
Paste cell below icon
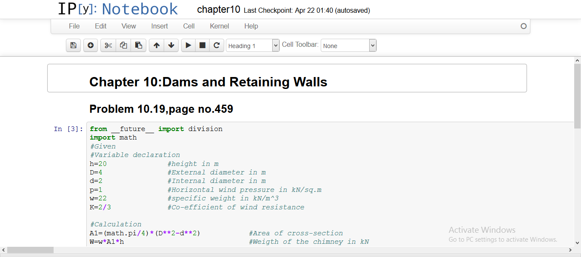138,46
